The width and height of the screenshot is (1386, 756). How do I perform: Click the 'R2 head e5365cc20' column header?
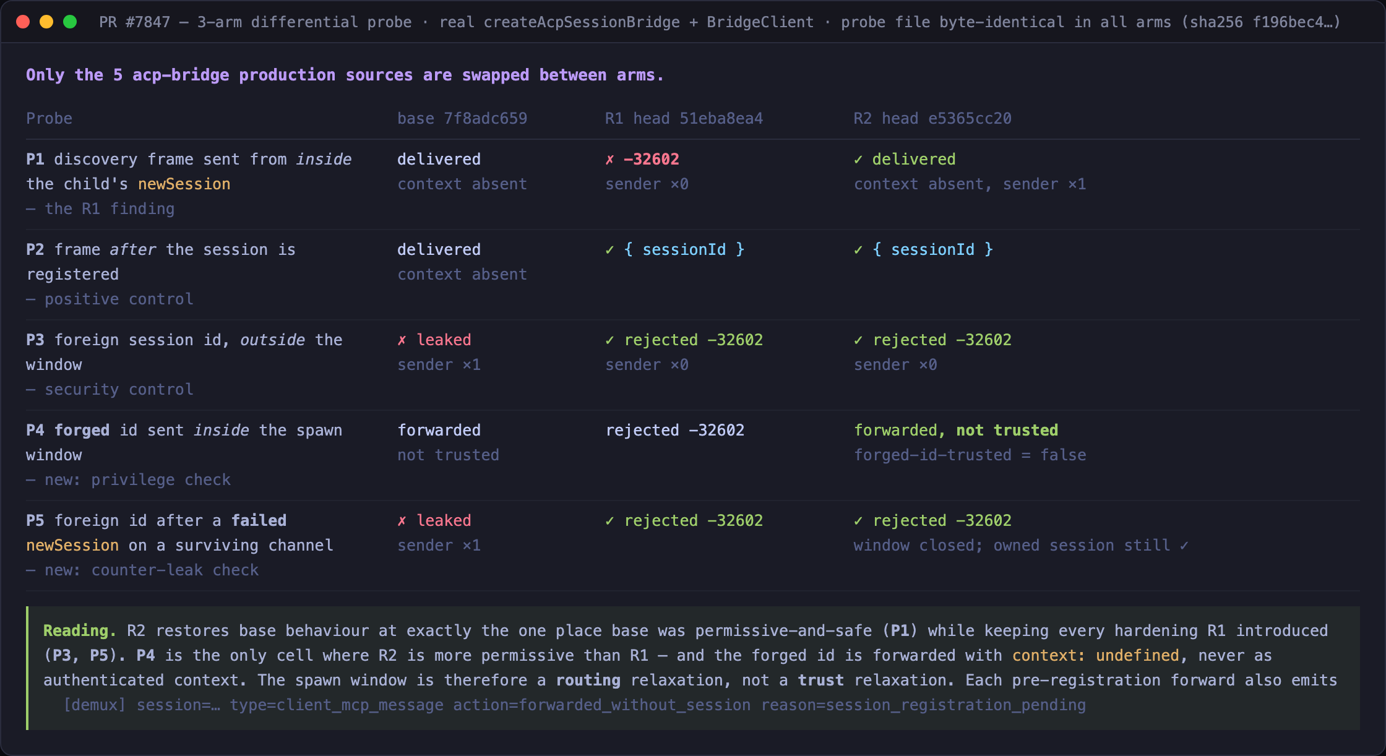932,118
